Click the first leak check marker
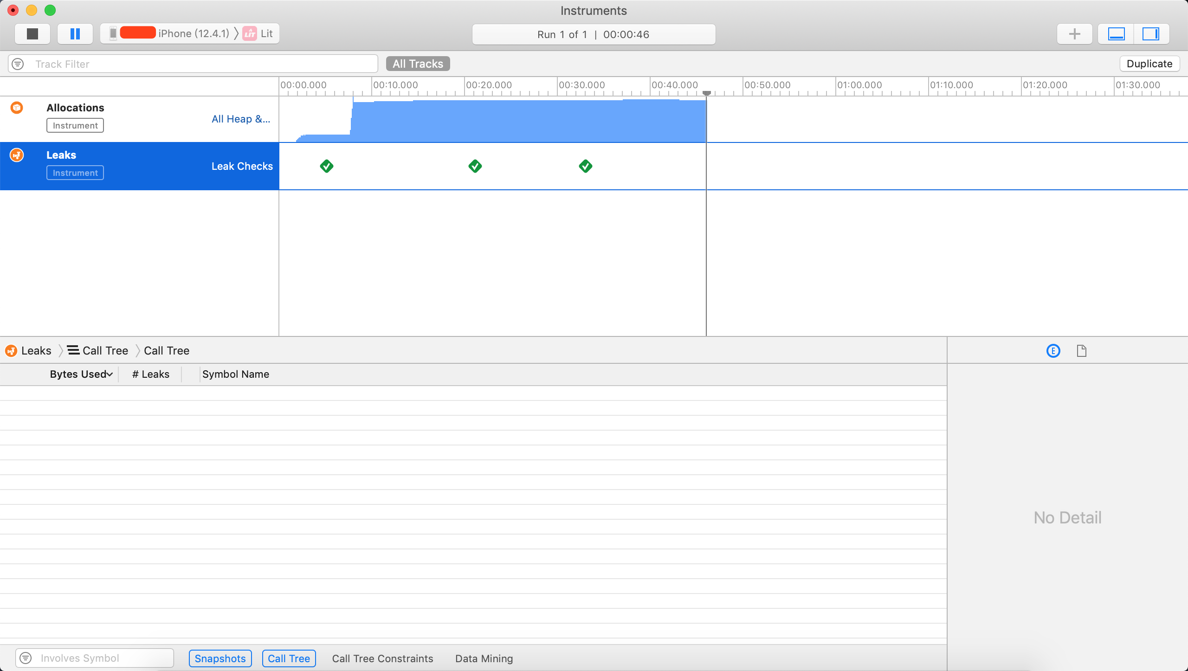The image size is (1188, 671). (326, 166)
